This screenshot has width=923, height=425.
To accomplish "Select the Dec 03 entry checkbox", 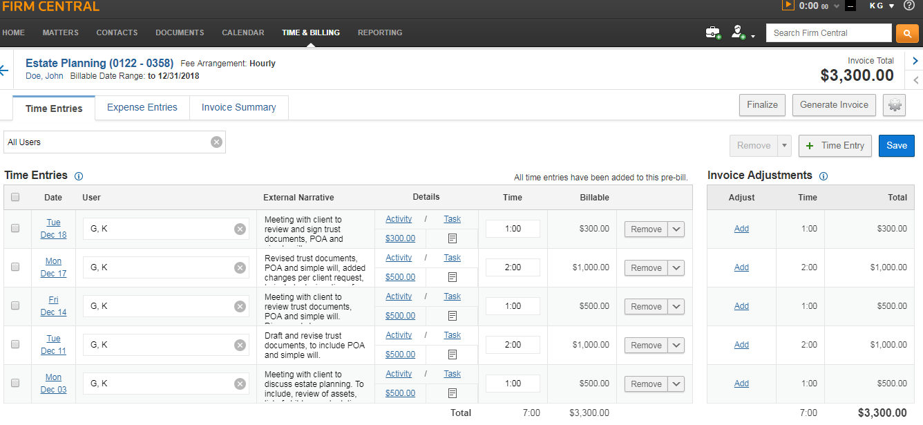I will 15,383.
